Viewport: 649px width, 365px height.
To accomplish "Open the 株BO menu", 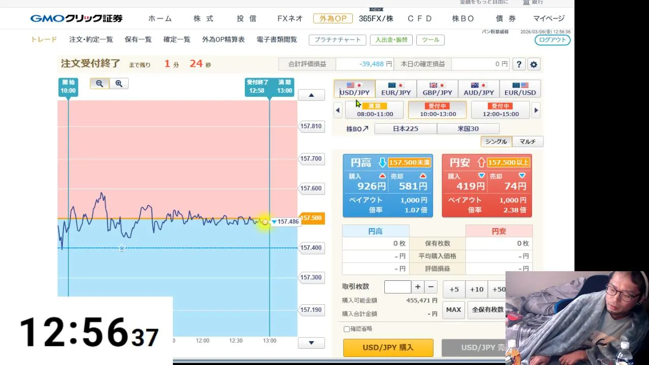I will (x=463, y=18).
